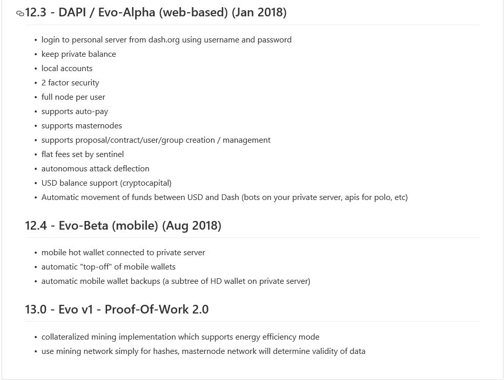Click the 'full node per user' line

[x=73, y=97]
